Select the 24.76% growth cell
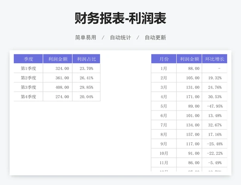241x185 pixels. pyautogui.click(x=214, y=87)
